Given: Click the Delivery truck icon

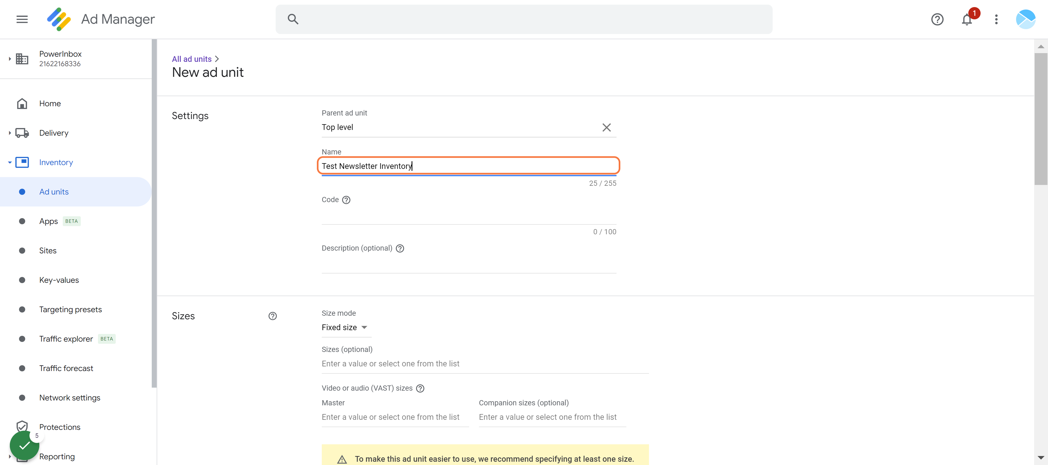Looking at the screenshot, I should tap(22, 133).
